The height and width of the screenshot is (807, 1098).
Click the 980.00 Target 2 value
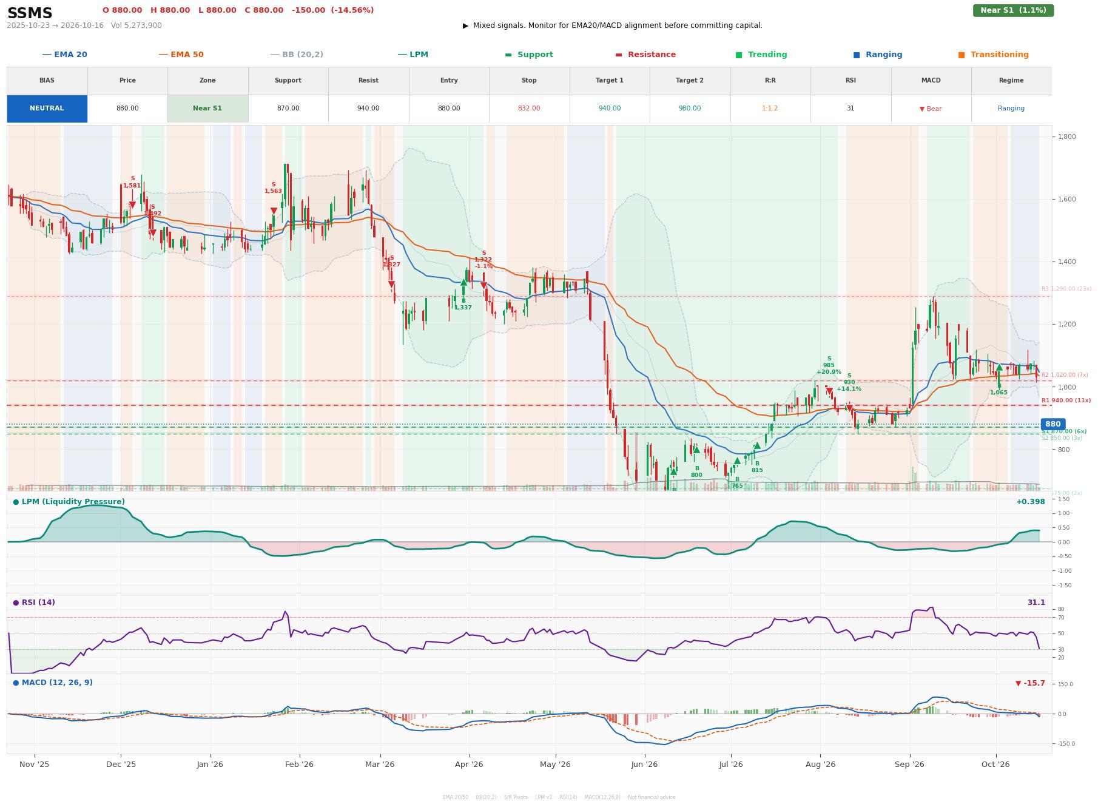click(690, 109)
